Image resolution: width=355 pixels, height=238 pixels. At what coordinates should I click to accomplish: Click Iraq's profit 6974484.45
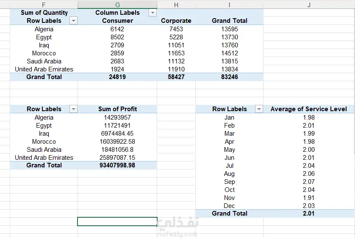(117, 134)
